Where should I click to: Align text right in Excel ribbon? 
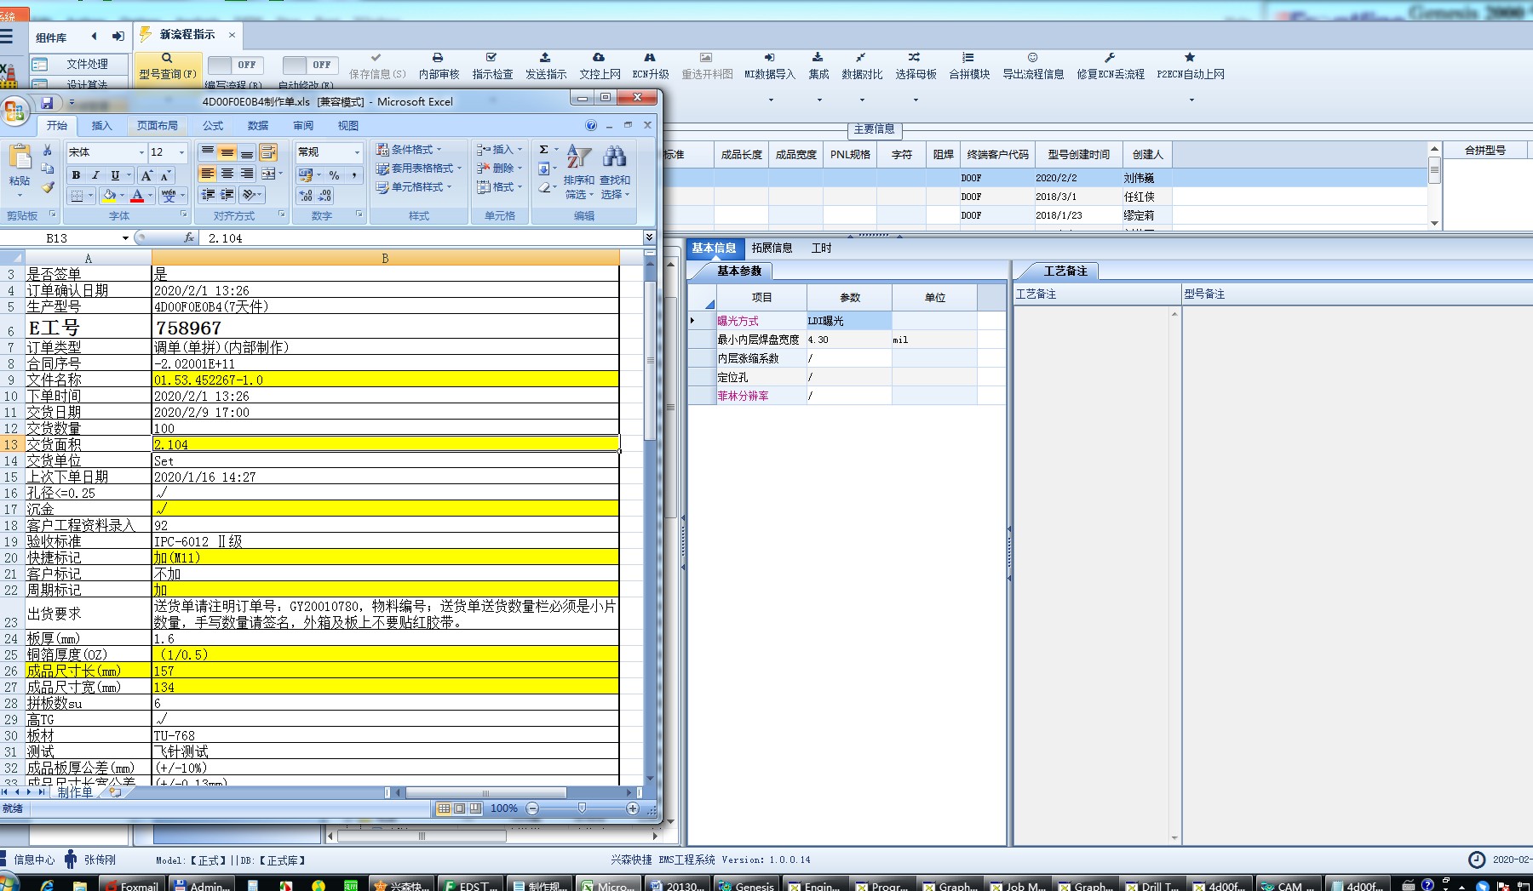246,174
